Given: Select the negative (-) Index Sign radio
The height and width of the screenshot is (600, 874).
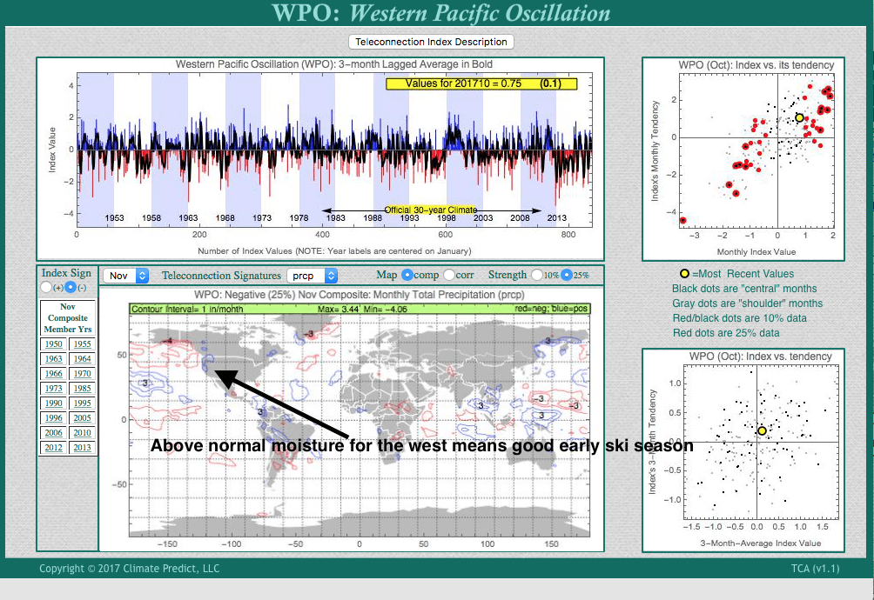Looking at the screenshot, I should [x=71, y=287].
